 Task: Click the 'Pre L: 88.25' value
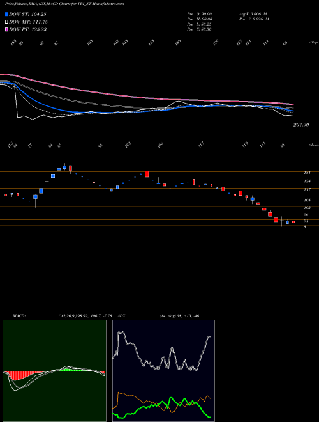(x=200, y=24)
